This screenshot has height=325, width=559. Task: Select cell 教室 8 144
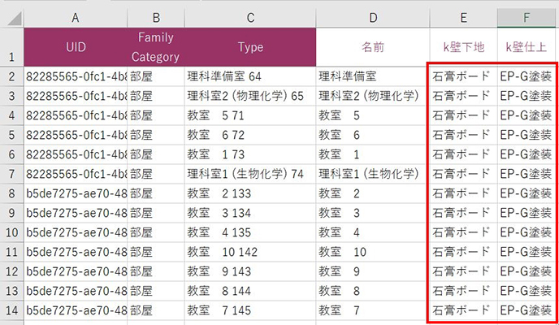[x=250, y=291]
